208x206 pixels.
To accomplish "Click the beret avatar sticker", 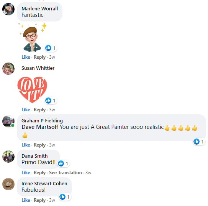I will 32,37.
